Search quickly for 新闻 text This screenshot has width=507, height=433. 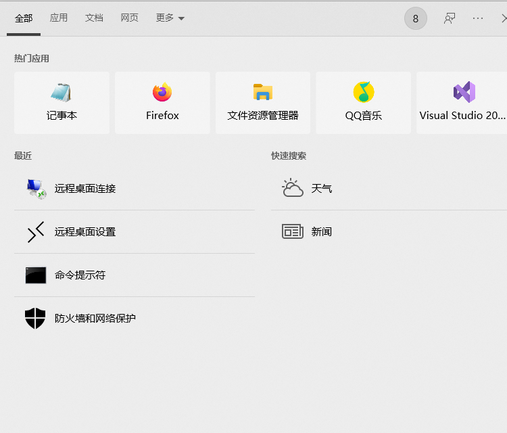click(x=321, y=232)
